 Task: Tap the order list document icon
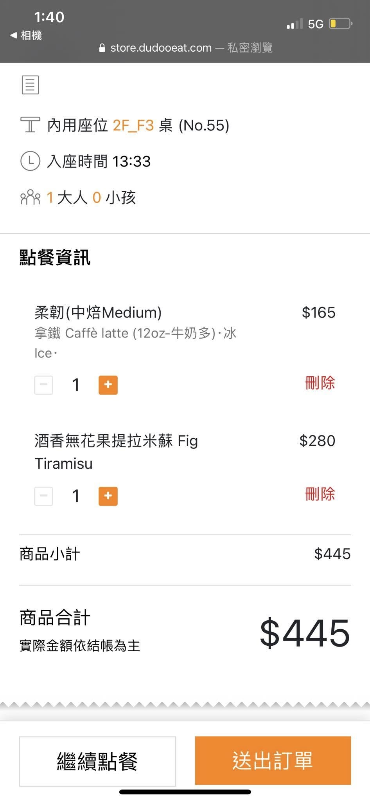(x=30, y=85)
